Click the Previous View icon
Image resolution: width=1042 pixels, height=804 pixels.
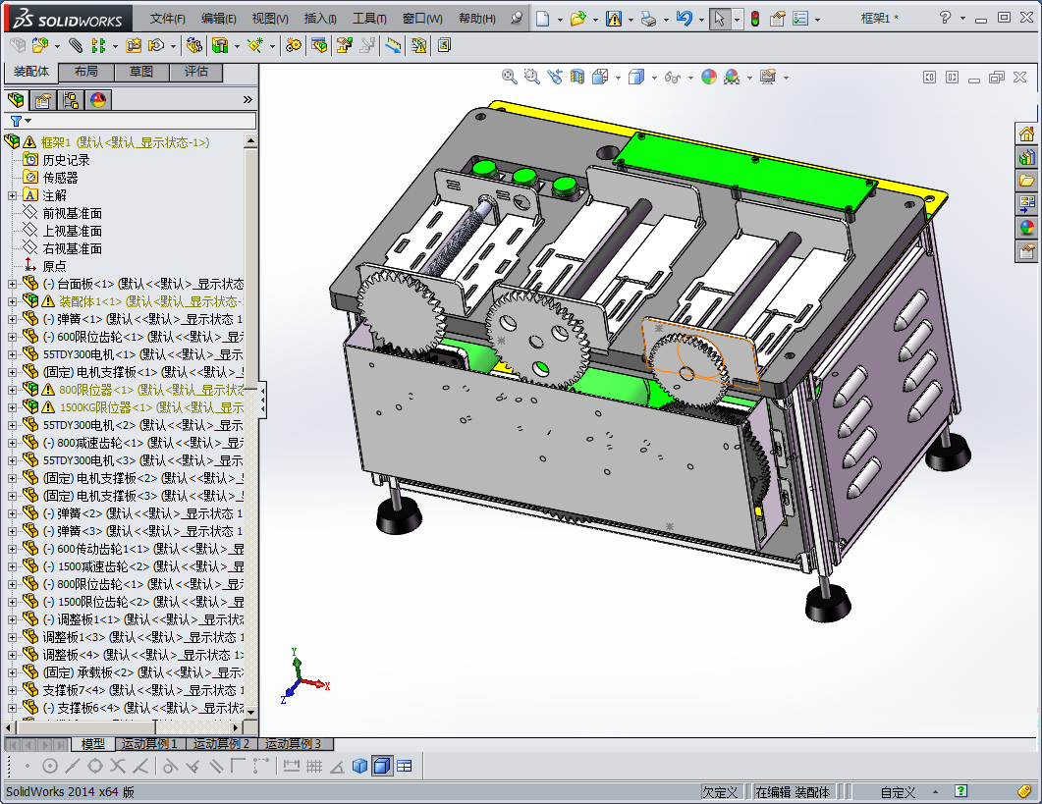(554, 78)
